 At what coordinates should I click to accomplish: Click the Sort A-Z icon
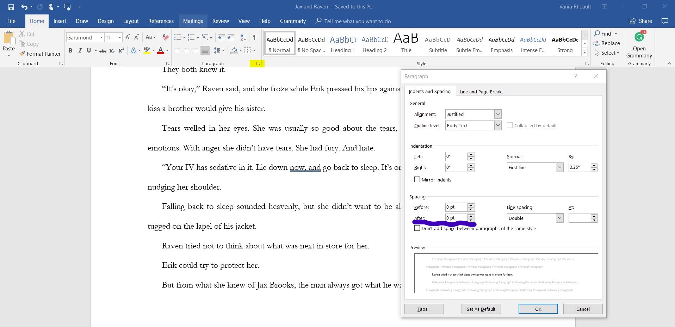243,37
